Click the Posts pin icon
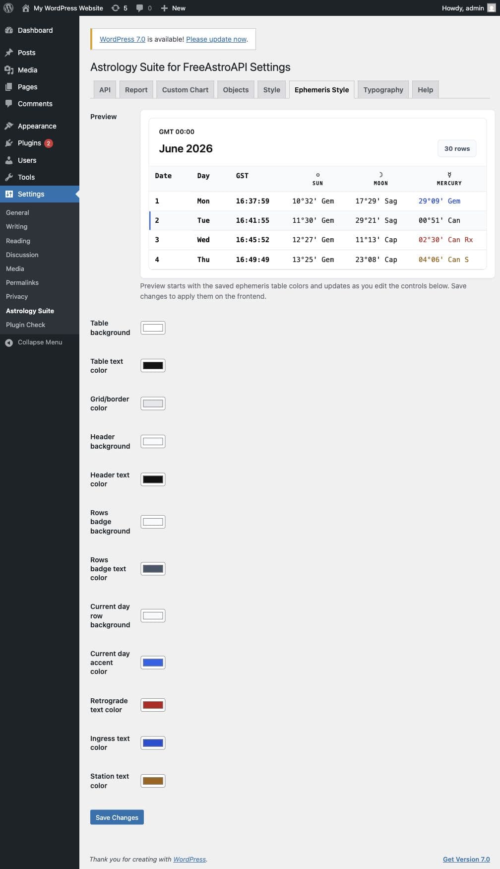This screenshot has height=869, width=500. point(9,53)
